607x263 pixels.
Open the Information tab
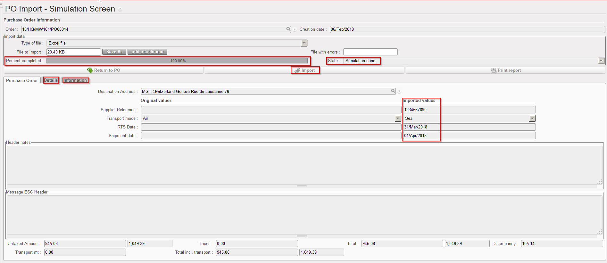click(75, 80)
